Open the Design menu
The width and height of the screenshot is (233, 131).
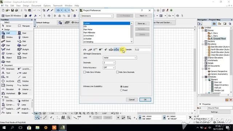tap(26, 6)
